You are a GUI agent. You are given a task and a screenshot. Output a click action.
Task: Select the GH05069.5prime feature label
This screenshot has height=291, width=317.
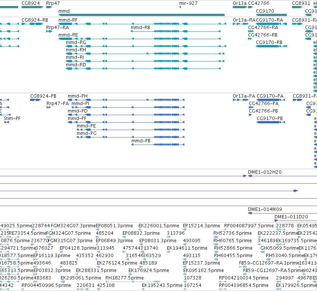click(x=280, y=248)
